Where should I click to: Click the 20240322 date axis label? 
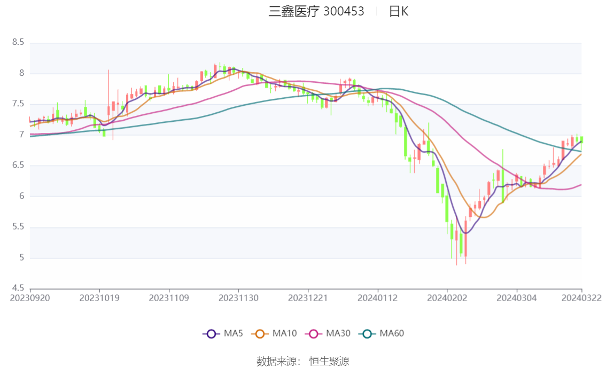tap(581, 298)
